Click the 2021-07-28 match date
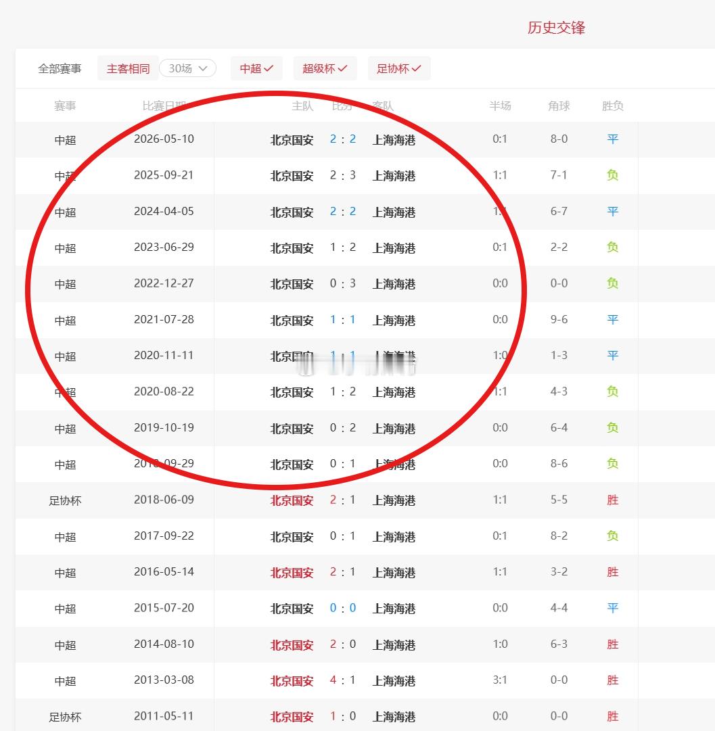 [x=164, y=319]
